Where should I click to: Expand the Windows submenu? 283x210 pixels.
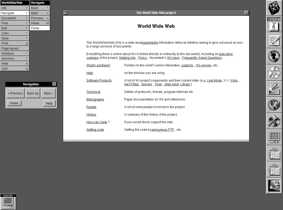[15, 53]
